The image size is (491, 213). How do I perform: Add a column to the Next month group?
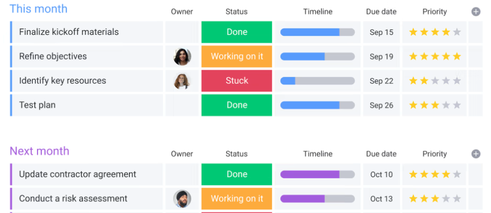pyautogui.click(x=476, y=154)
